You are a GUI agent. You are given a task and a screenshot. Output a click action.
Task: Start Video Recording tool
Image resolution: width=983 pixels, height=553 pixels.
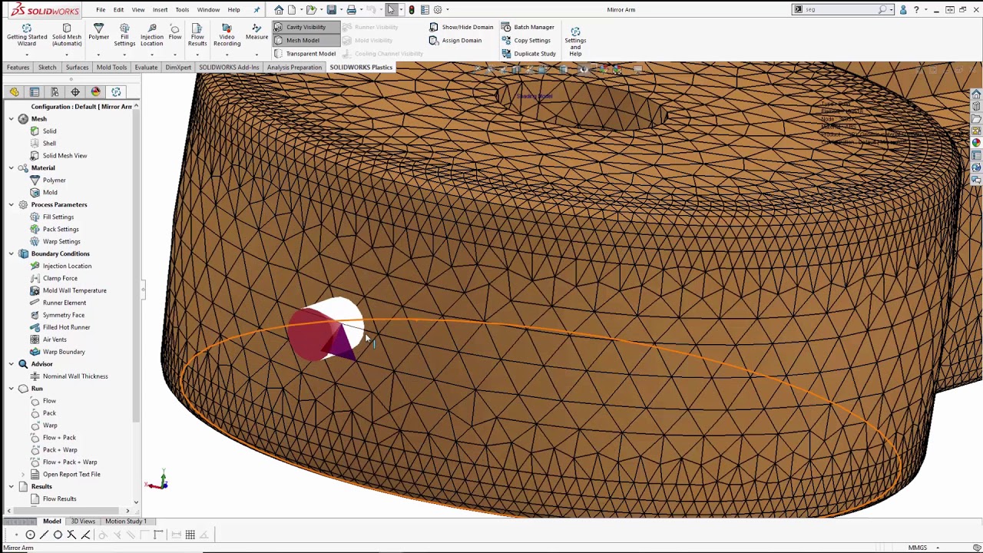[x=227, y=35]
